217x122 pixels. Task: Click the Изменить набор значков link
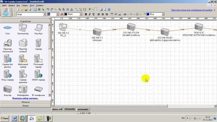point(25,98)
